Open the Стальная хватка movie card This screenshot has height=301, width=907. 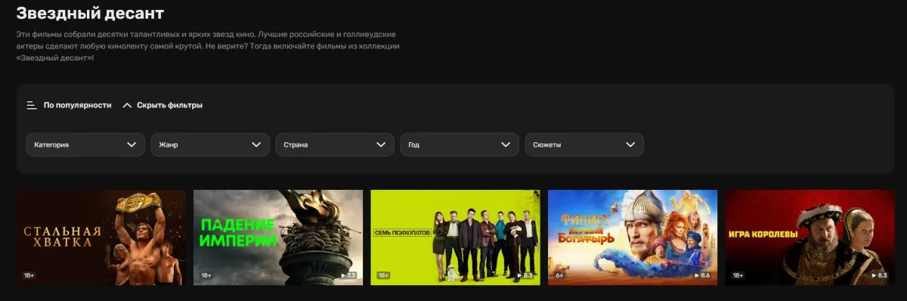pyautogui.click(x=101, y=237)
